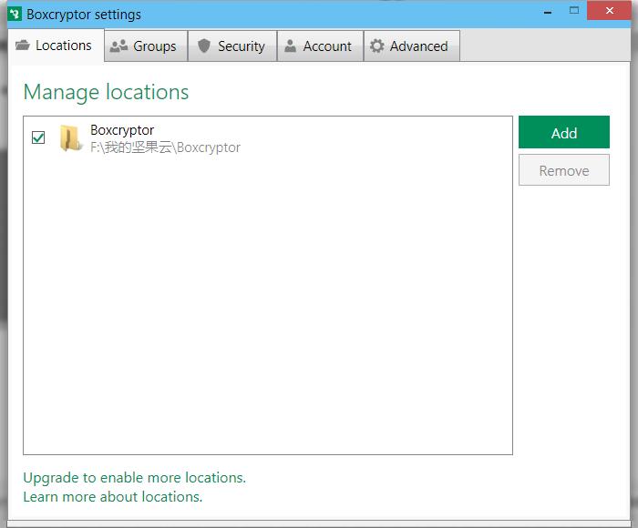This screenshot has height=528, width=638.
Task: Click the shield icon on Security tab
Action: [204, 46]
